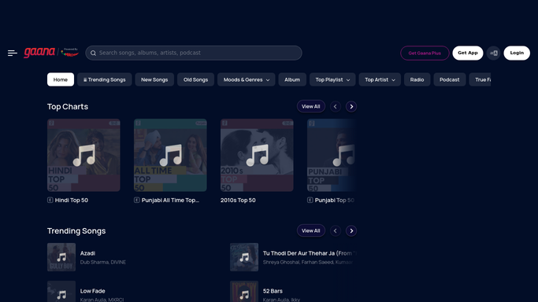Viewport: 538px width, 302px height.
Task: Show the next Trending Songs
Action: tap(351, 230)
